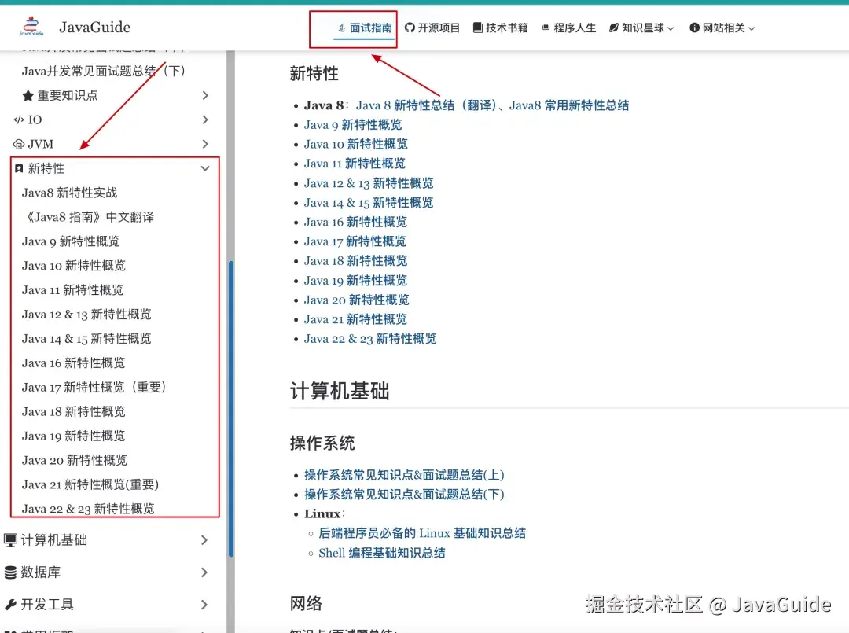Select sidebar Java 21 新特性概览(重要)
Screen dimensions: 849x633
[90, 485]
